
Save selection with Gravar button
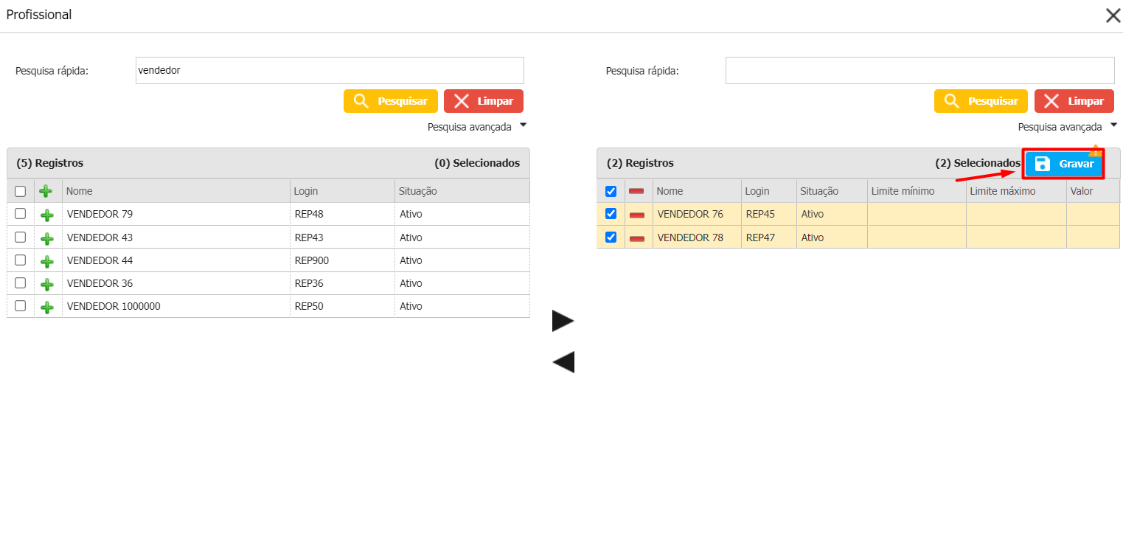point(1063,164)
